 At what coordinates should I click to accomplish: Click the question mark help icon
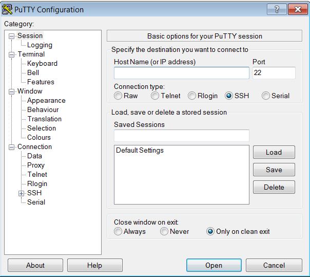click(277, 9)
